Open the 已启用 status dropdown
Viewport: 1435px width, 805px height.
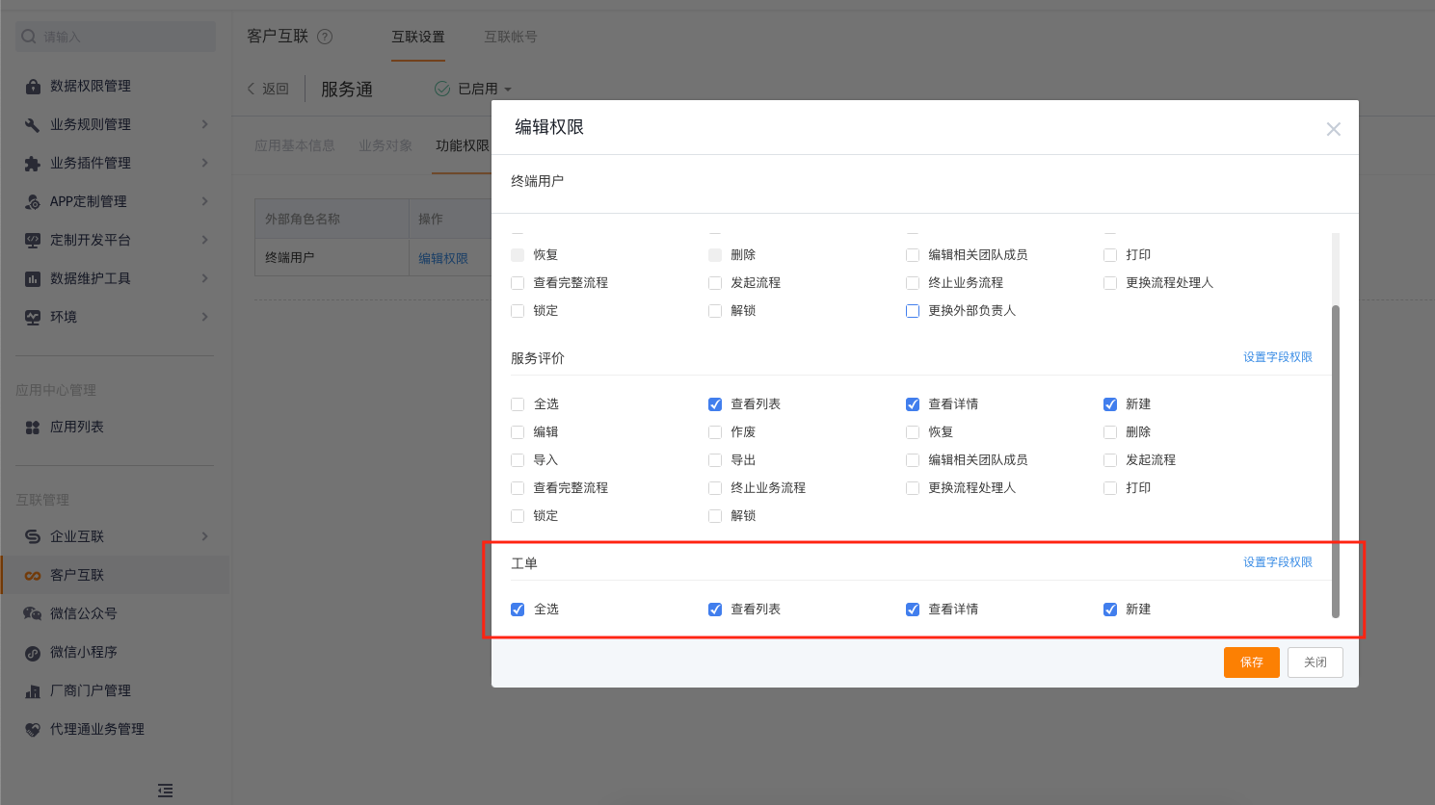508,90
